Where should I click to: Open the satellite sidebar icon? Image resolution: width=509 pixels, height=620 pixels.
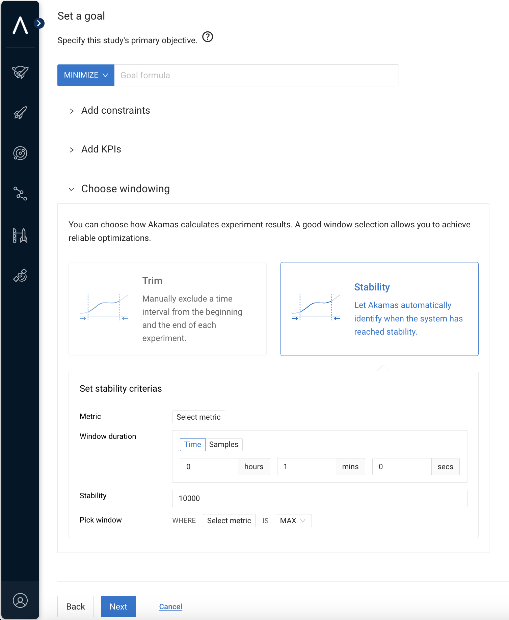click(x=20, y=275)
